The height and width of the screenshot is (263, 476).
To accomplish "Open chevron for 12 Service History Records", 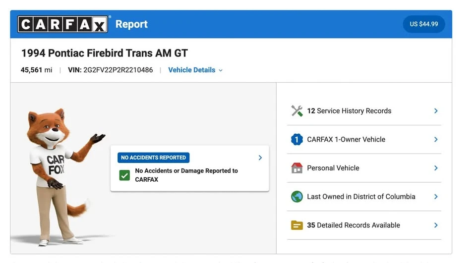I will click(x=436, y=111).
